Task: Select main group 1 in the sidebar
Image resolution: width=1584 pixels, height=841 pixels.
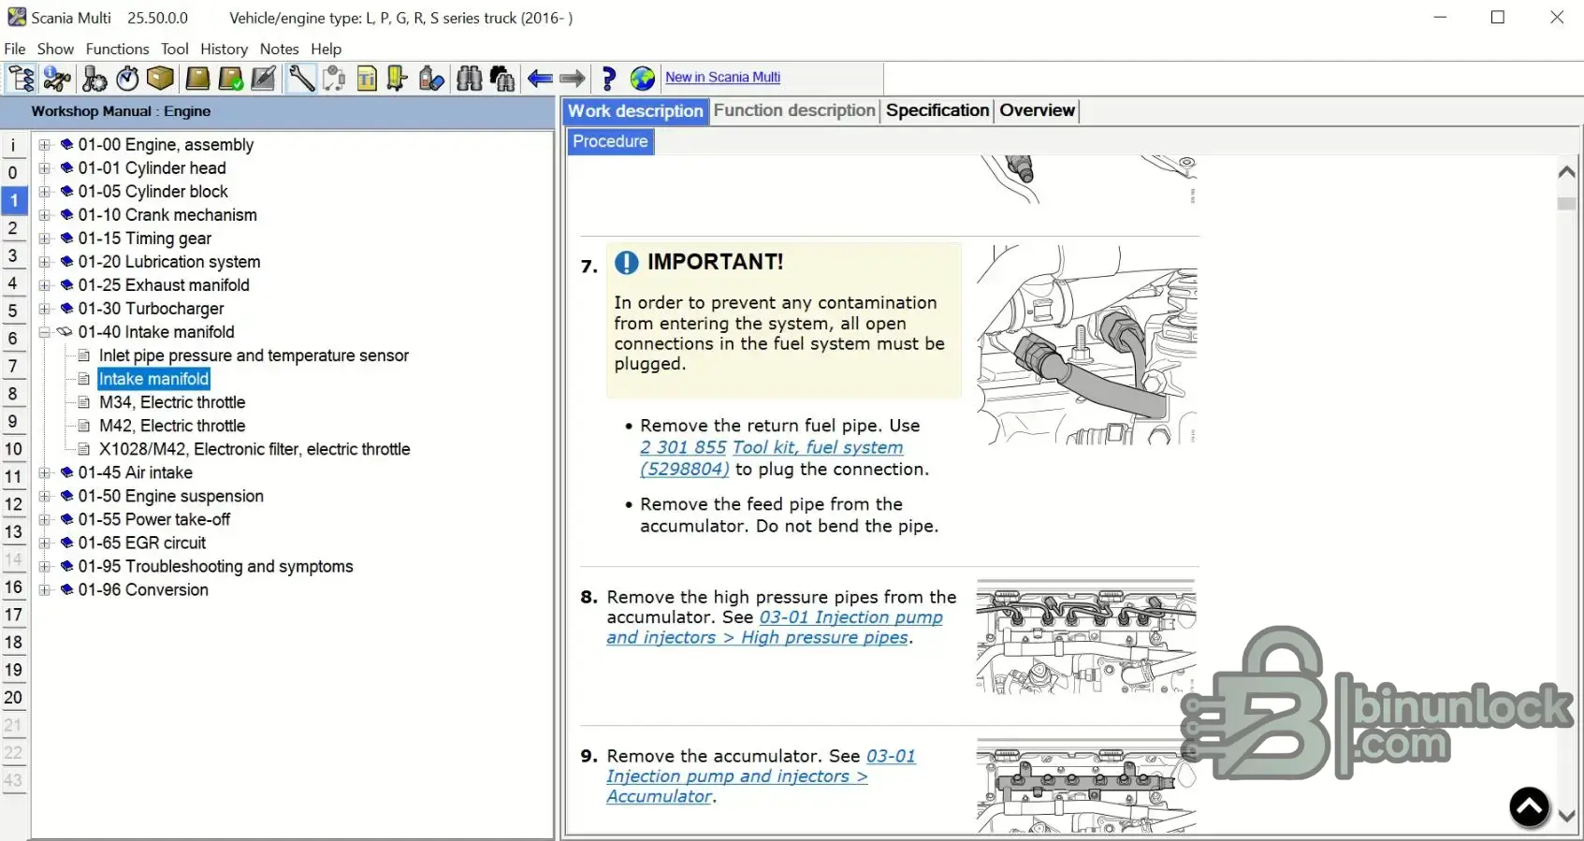Action: point(14,200)
